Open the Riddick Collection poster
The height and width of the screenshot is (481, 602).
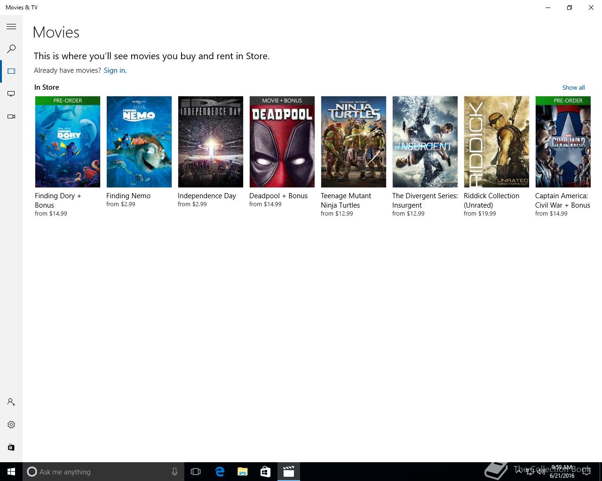(x=497, y=142)
